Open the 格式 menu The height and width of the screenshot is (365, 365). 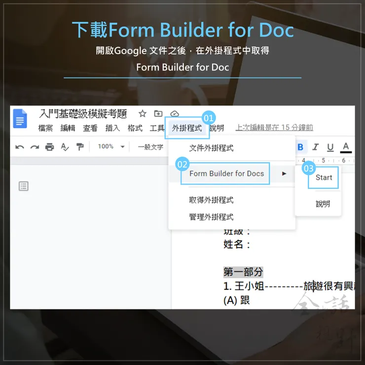(135, 128)
